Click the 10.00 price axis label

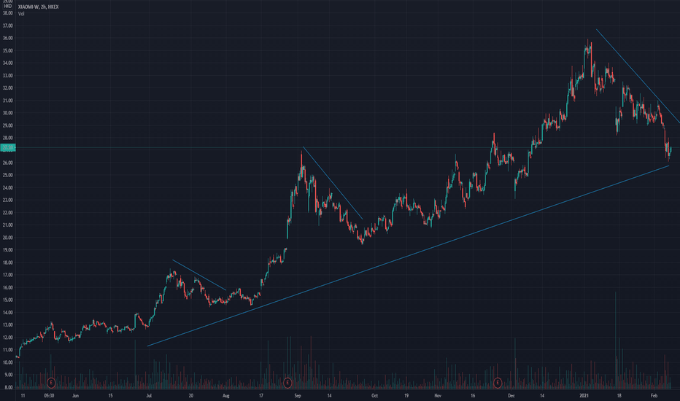tap(7, 362)
